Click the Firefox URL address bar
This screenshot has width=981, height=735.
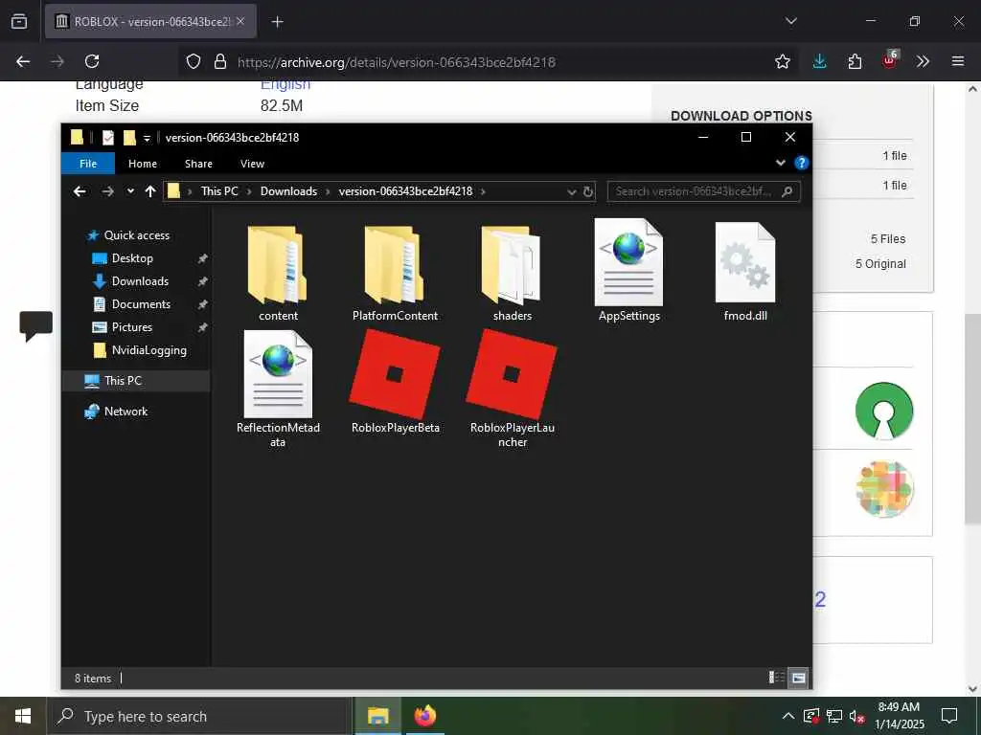(488, 62)
